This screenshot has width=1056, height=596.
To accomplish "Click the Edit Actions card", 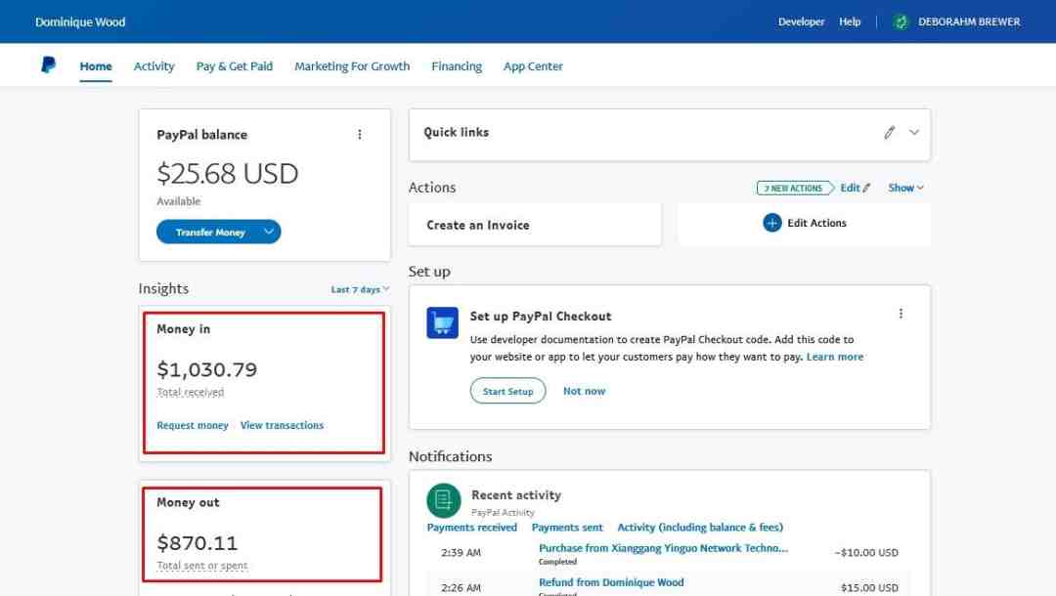I will pyautogui.click(x=805, y=224).
